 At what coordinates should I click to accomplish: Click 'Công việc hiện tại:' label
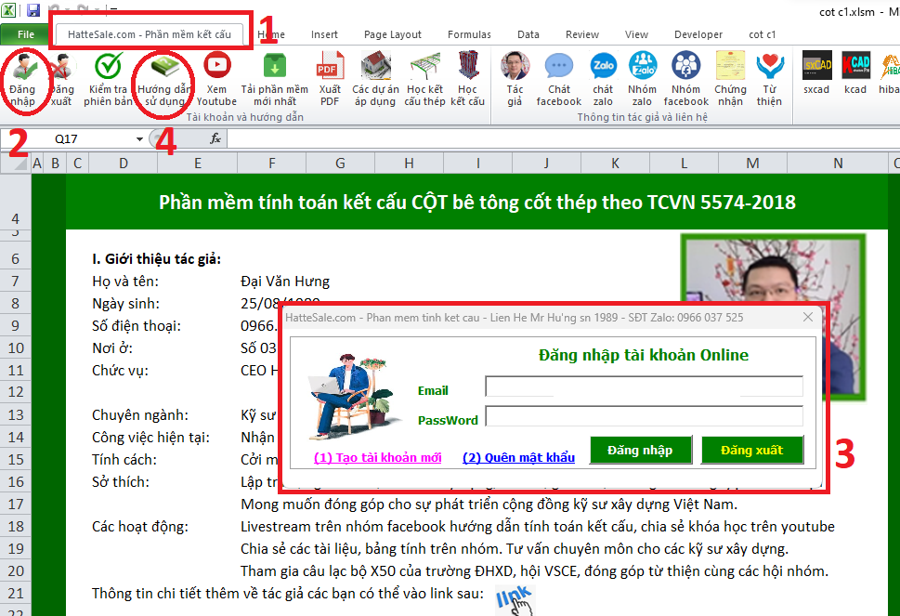click(x=151, y=438)
